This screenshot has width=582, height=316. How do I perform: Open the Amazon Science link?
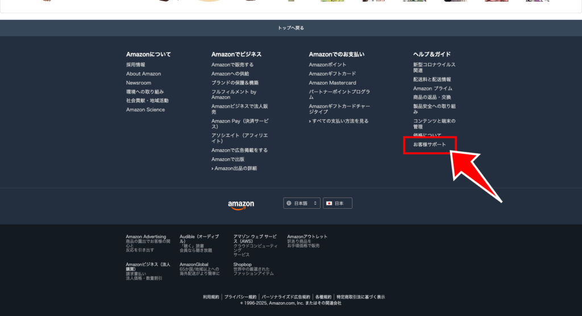pos(145,109)
